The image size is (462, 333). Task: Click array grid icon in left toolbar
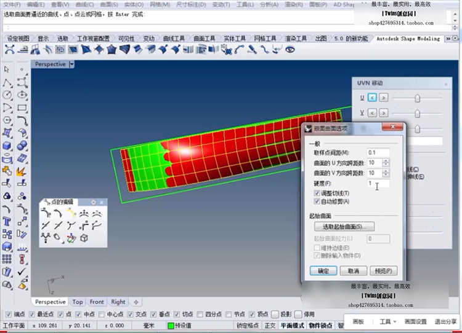(x=7, y=259)
